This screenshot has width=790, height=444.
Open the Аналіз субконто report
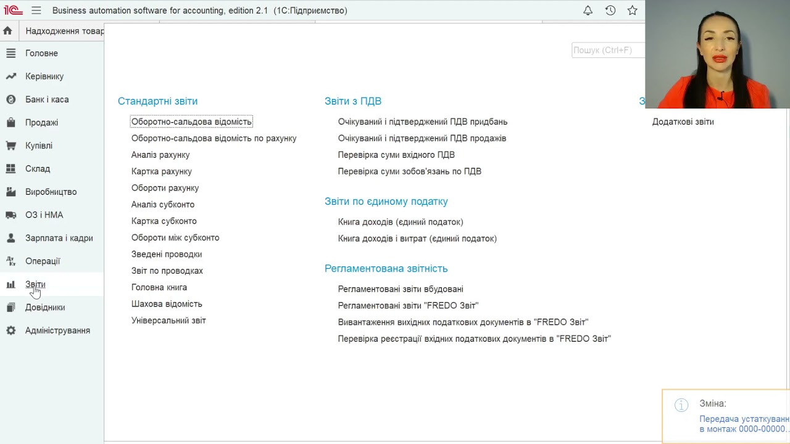coord(163,205)
